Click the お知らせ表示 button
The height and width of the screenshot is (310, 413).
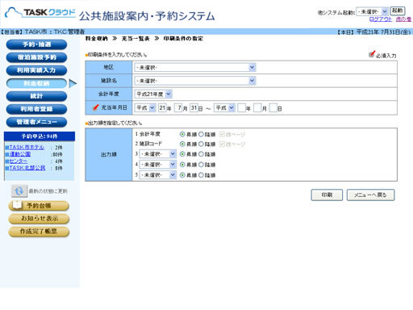pos(39,219)
